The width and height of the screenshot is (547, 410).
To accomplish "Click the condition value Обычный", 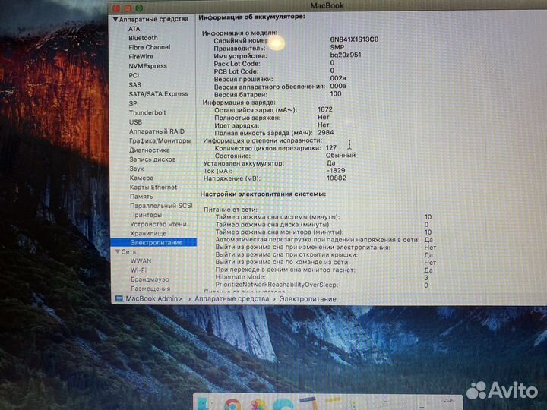I will point(340,156).
